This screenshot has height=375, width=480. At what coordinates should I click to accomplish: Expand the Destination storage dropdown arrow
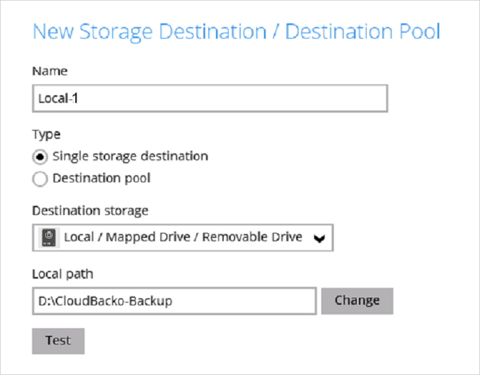pos(319,238)
